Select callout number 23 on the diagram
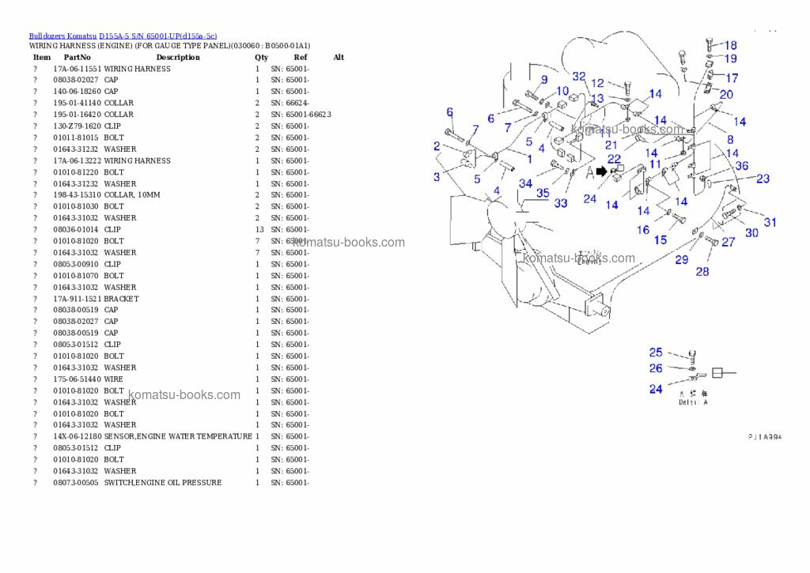The height and width of the screenshot is (573, 810). [x=762, y=179]
